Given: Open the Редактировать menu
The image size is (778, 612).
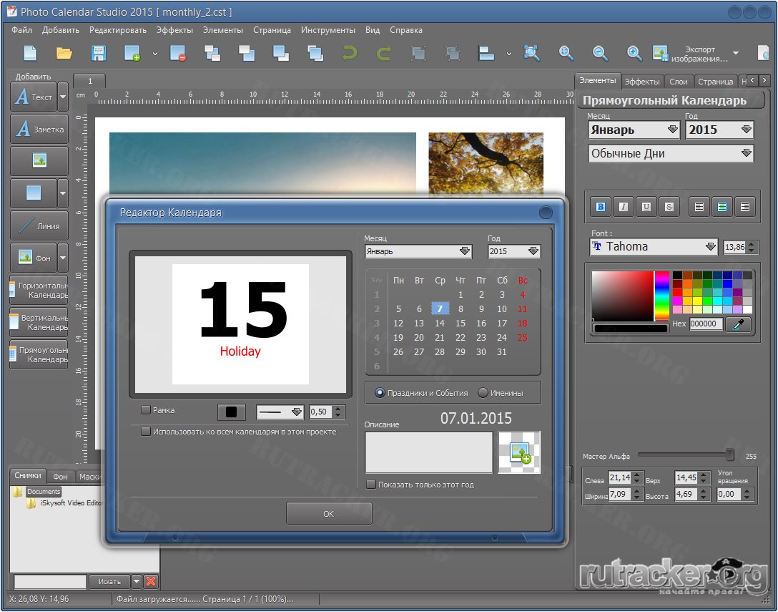Looking at the screenshot, I should click(x=118, y=30).
